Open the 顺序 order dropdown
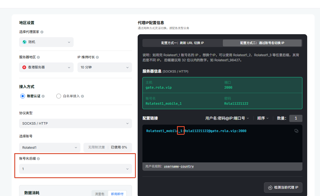Image resolution: width=320 pixels, height=196 pixels. [263, 118]
